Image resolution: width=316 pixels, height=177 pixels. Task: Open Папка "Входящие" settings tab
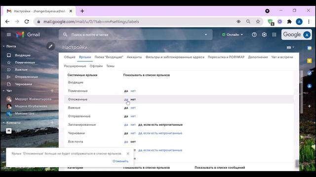(109, 57)
